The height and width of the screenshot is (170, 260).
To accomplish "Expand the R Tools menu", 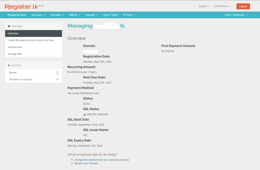I will point(129,15).
